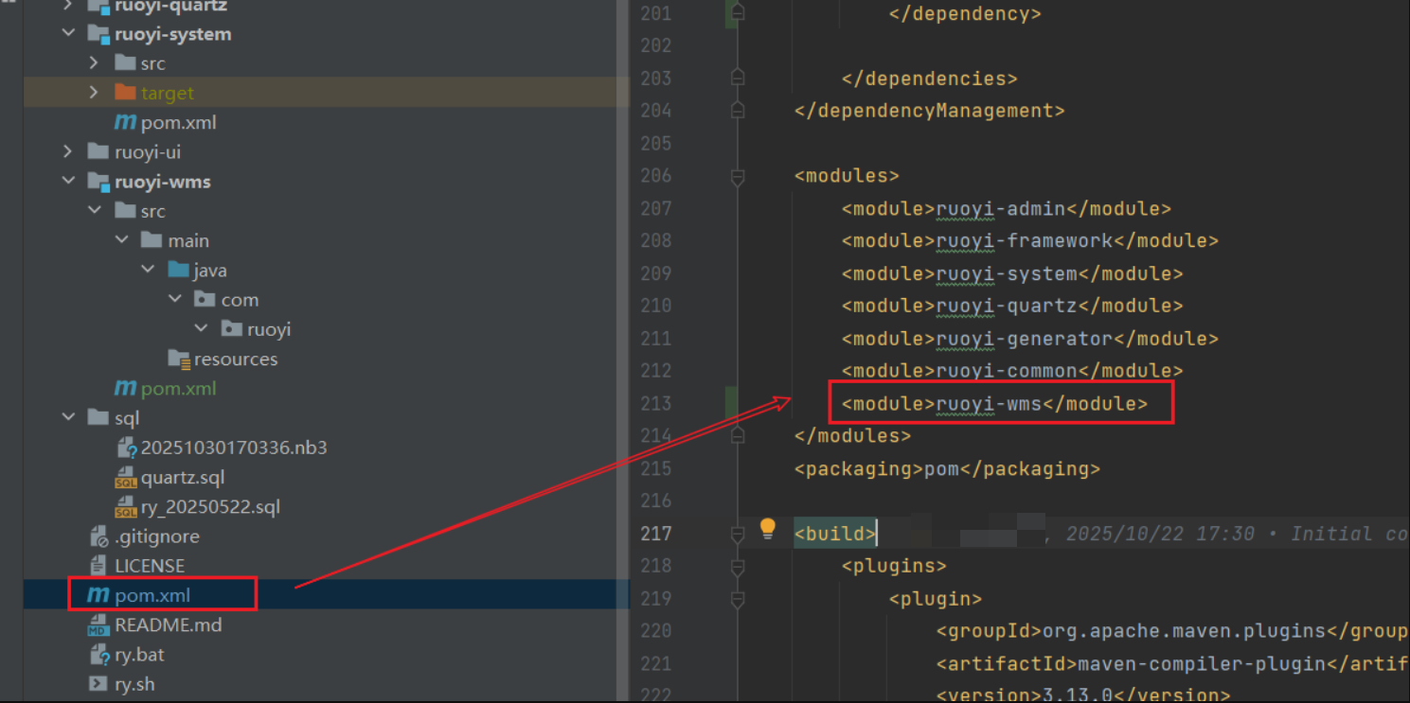Collapse the ruoyi-wms module
Screen dimensions: 1410x703
click(x=68, y=181)
